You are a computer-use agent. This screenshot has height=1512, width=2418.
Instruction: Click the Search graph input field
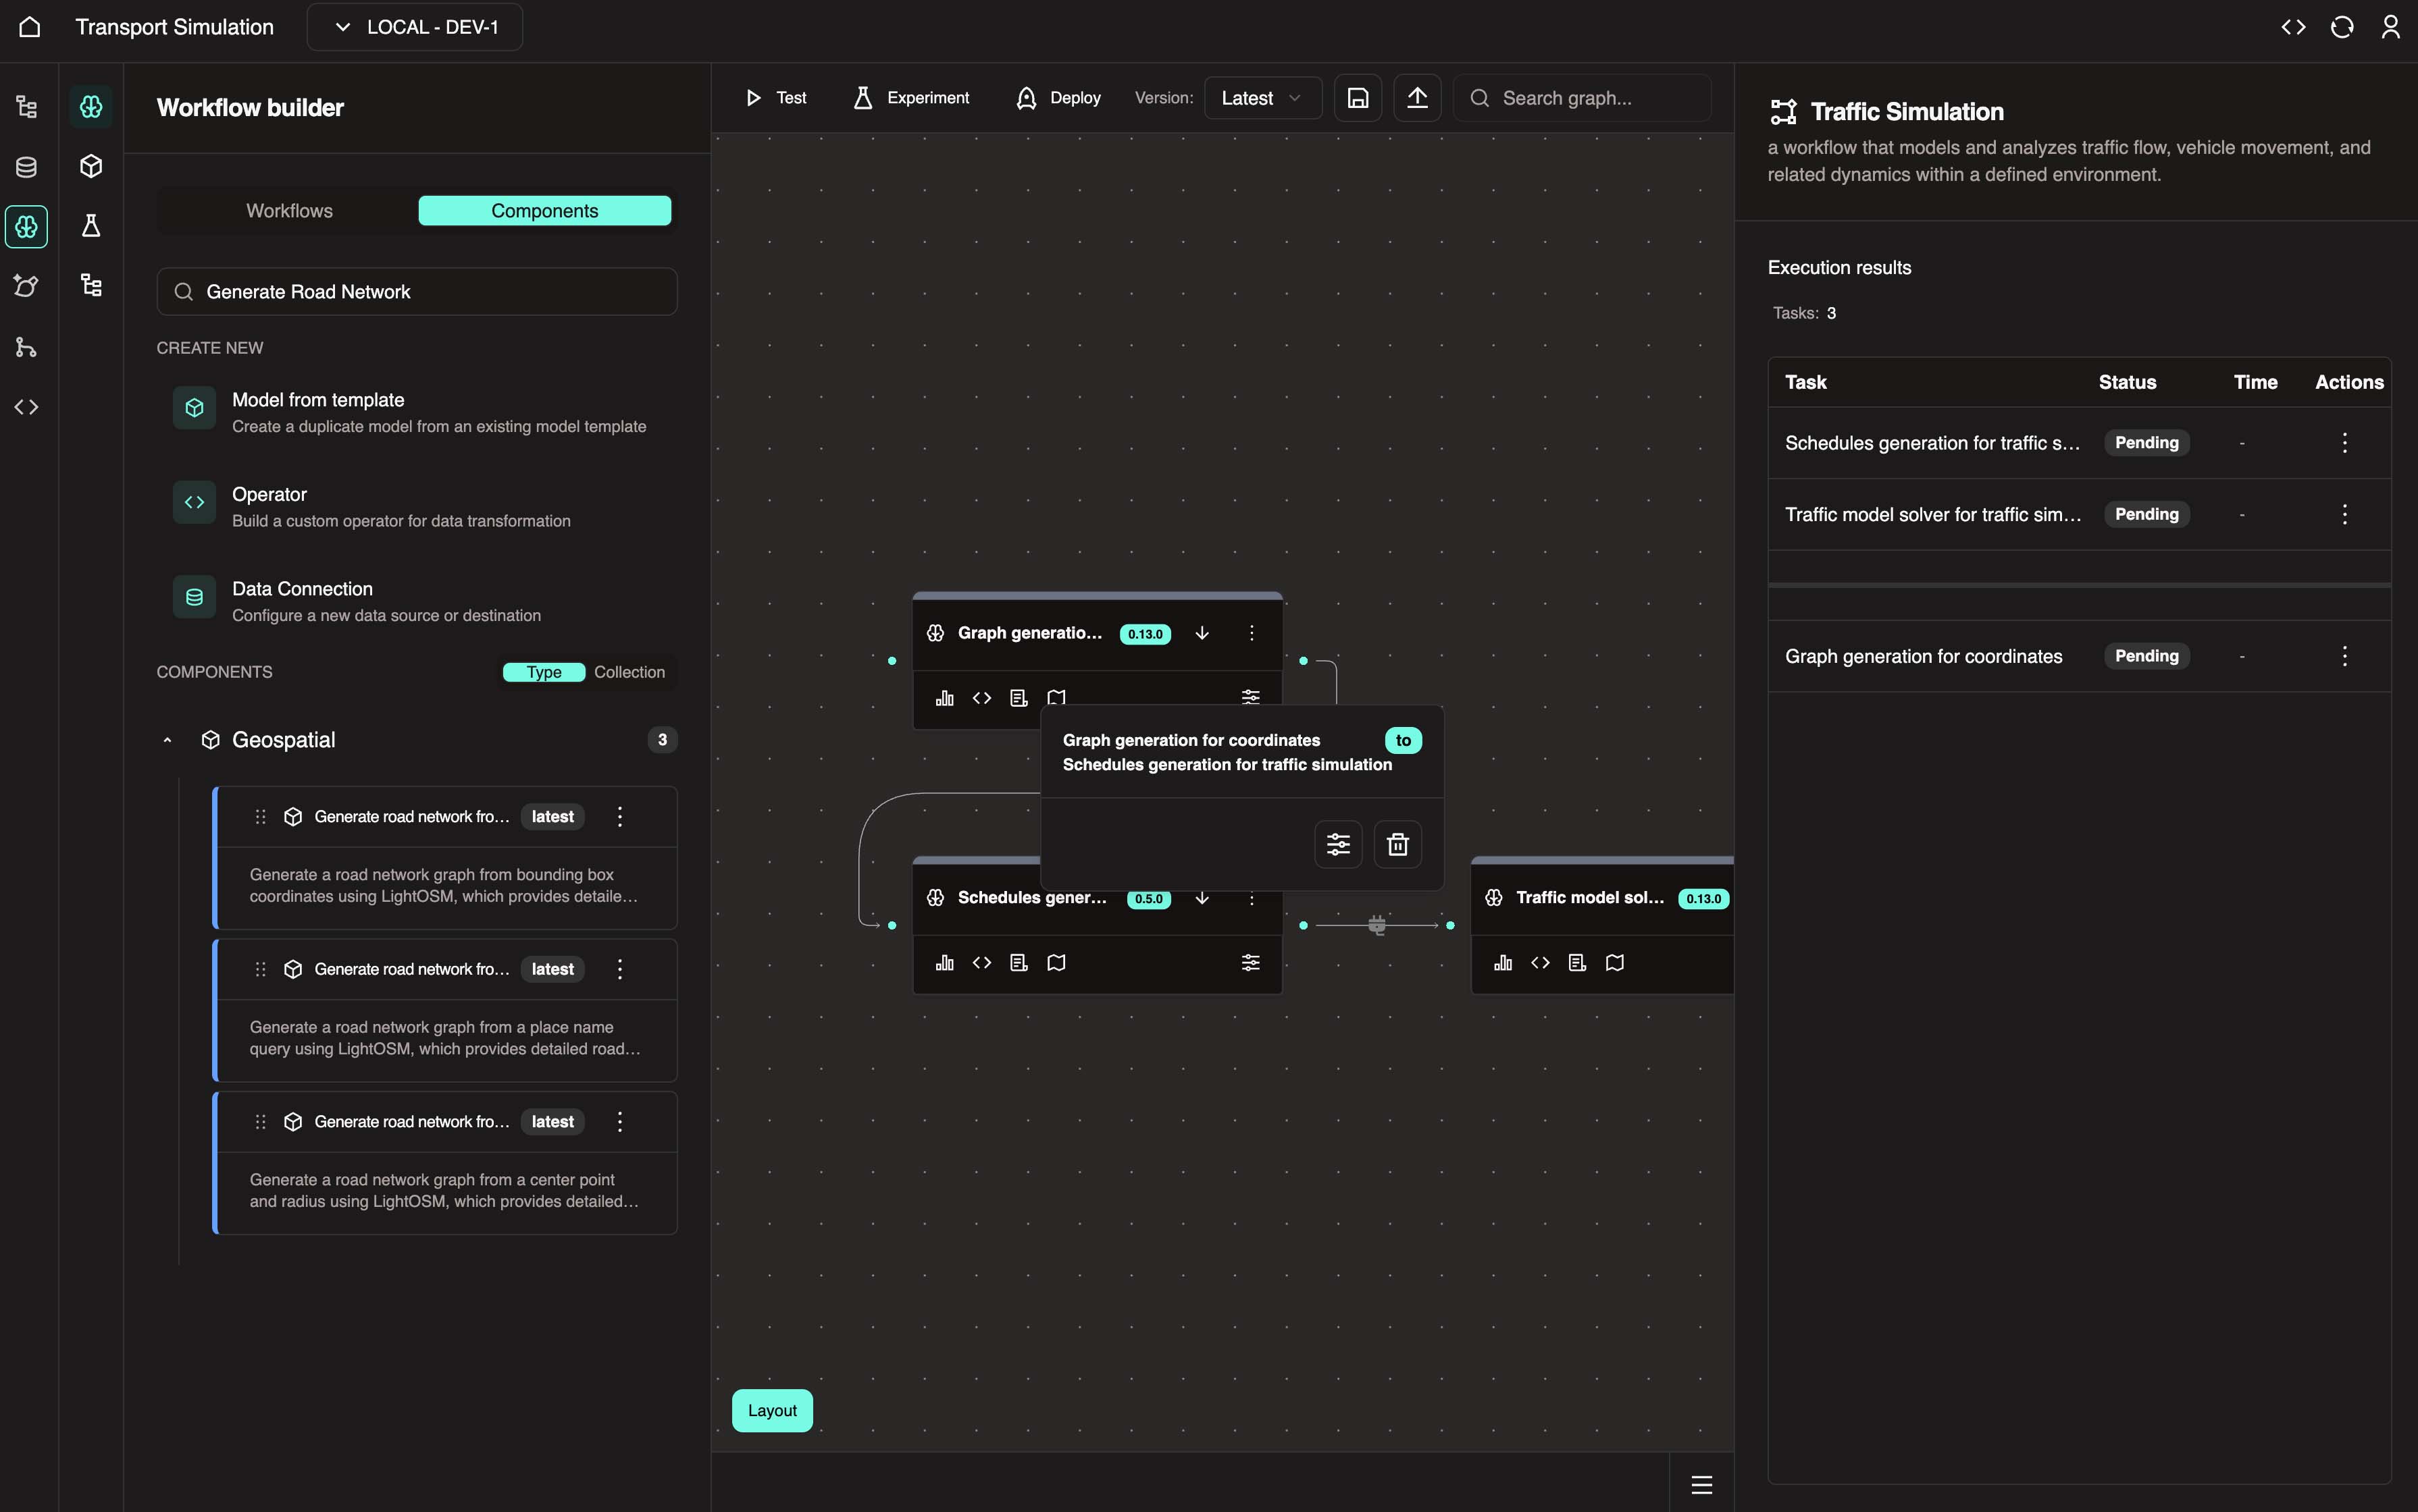tap(1582, 98)
